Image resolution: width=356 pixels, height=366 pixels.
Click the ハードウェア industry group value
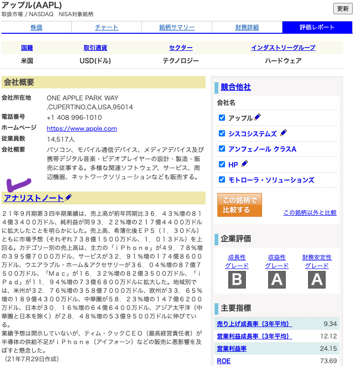click(283, 61)
